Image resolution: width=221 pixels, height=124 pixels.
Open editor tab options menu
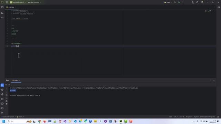214,7
